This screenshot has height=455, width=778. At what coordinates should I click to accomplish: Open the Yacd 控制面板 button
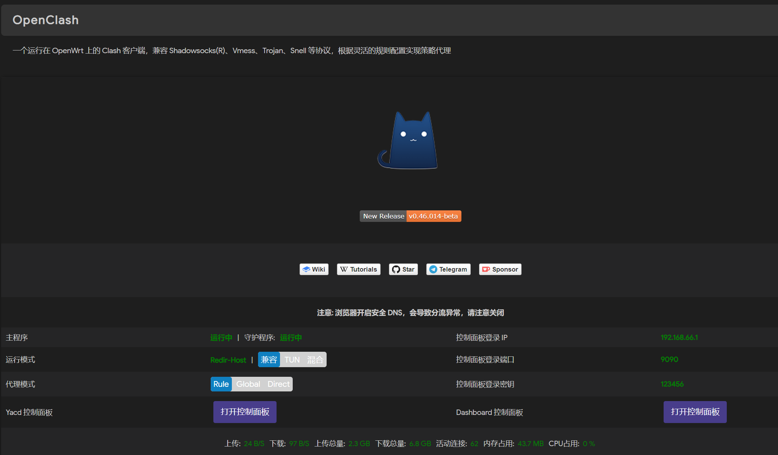[x=245, y=412]
